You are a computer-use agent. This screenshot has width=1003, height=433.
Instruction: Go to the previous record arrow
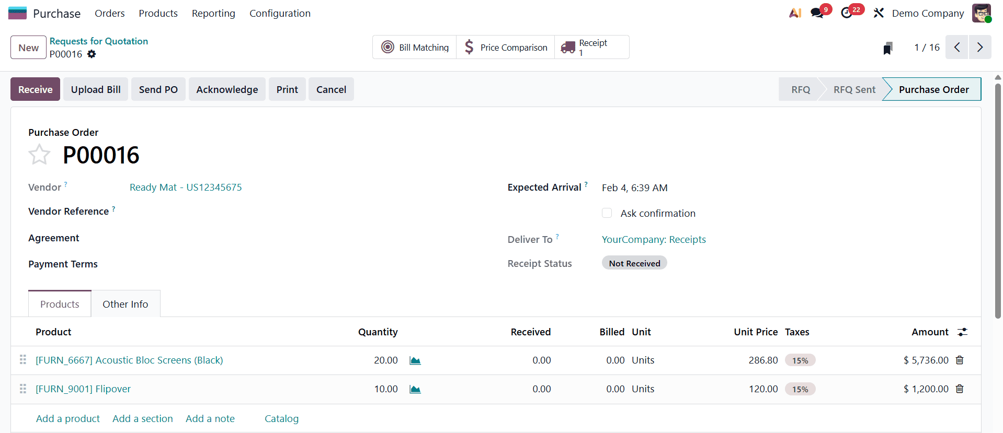point(957,47)
